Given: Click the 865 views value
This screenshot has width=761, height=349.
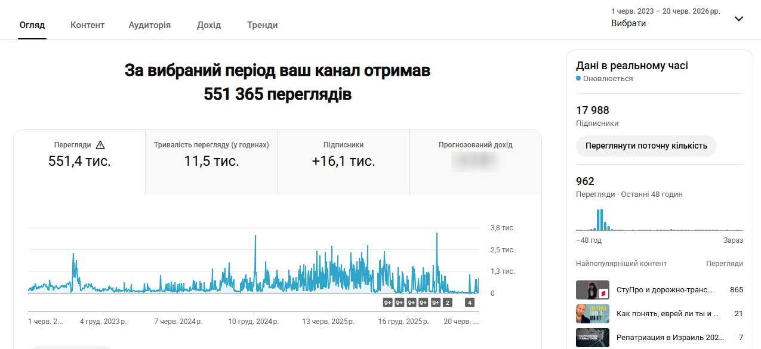Looking at the screenshot, I should (x=737, y=290).
